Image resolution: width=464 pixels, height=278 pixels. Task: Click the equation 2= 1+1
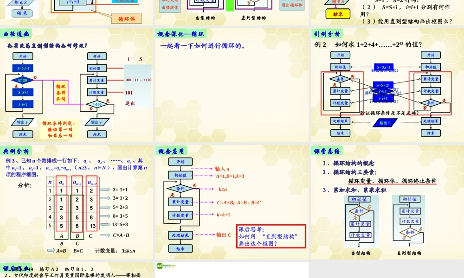click(x=120, y=190)
